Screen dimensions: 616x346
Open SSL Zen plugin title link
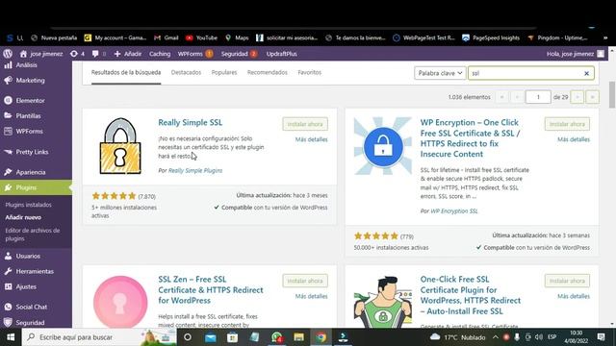coord(211,290)
